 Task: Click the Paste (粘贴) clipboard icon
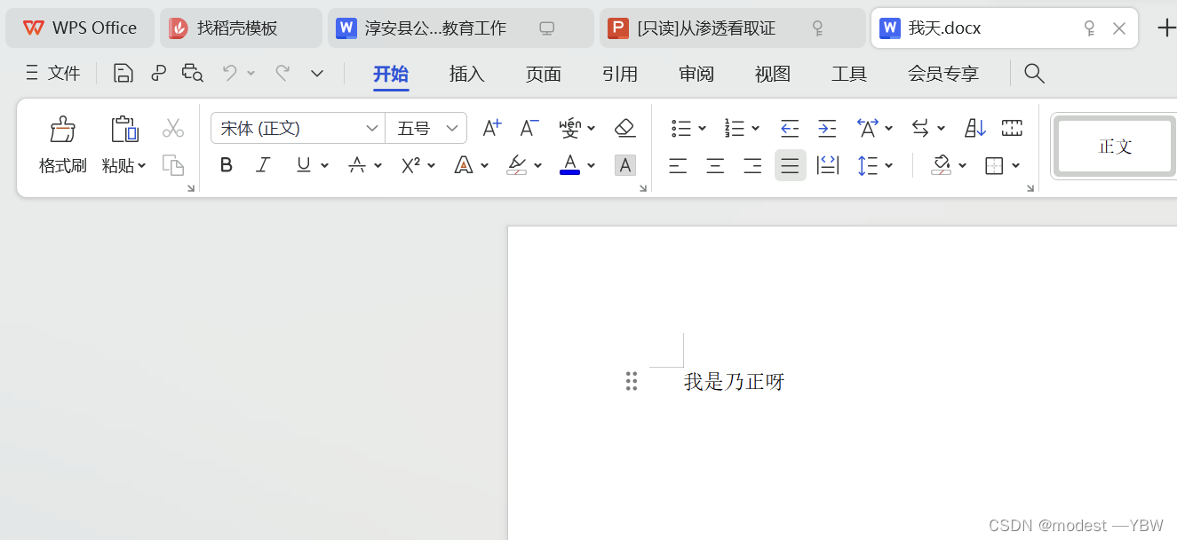124,130
